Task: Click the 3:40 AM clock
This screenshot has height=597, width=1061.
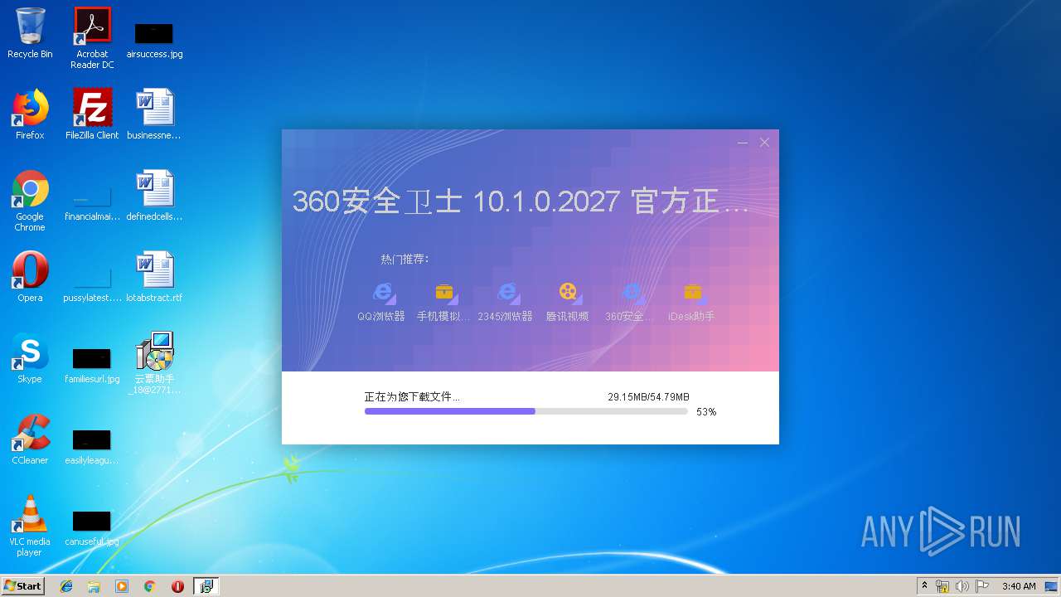Action: coord(1019,586)
